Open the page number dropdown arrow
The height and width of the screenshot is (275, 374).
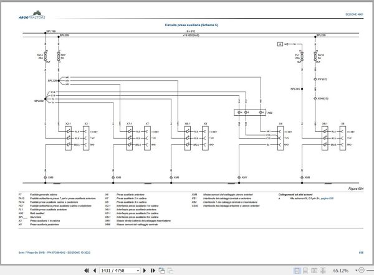click(x=138, y=271)
